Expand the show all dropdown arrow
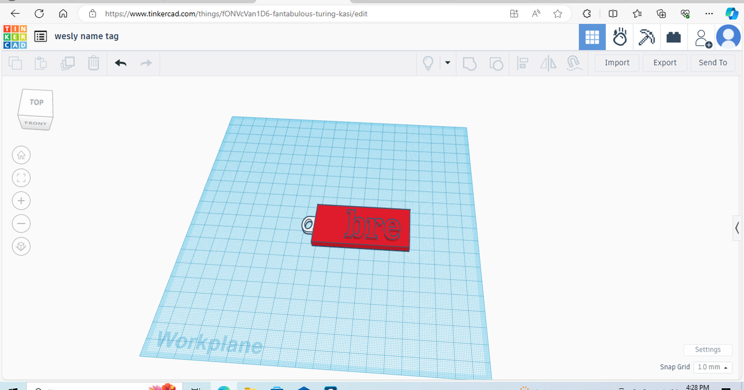Screen dimensions: 744x390 [x=448, y=63]
